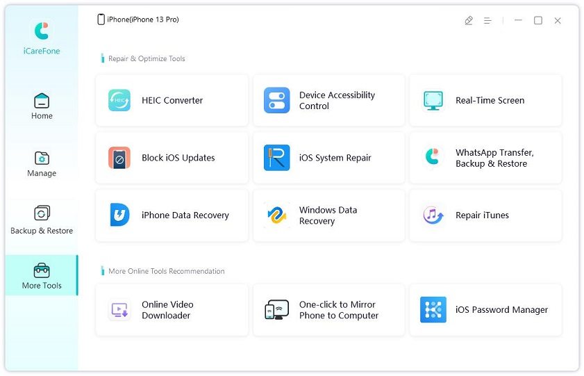Switch to the Manage sidebar tab

tap(42, 164)
